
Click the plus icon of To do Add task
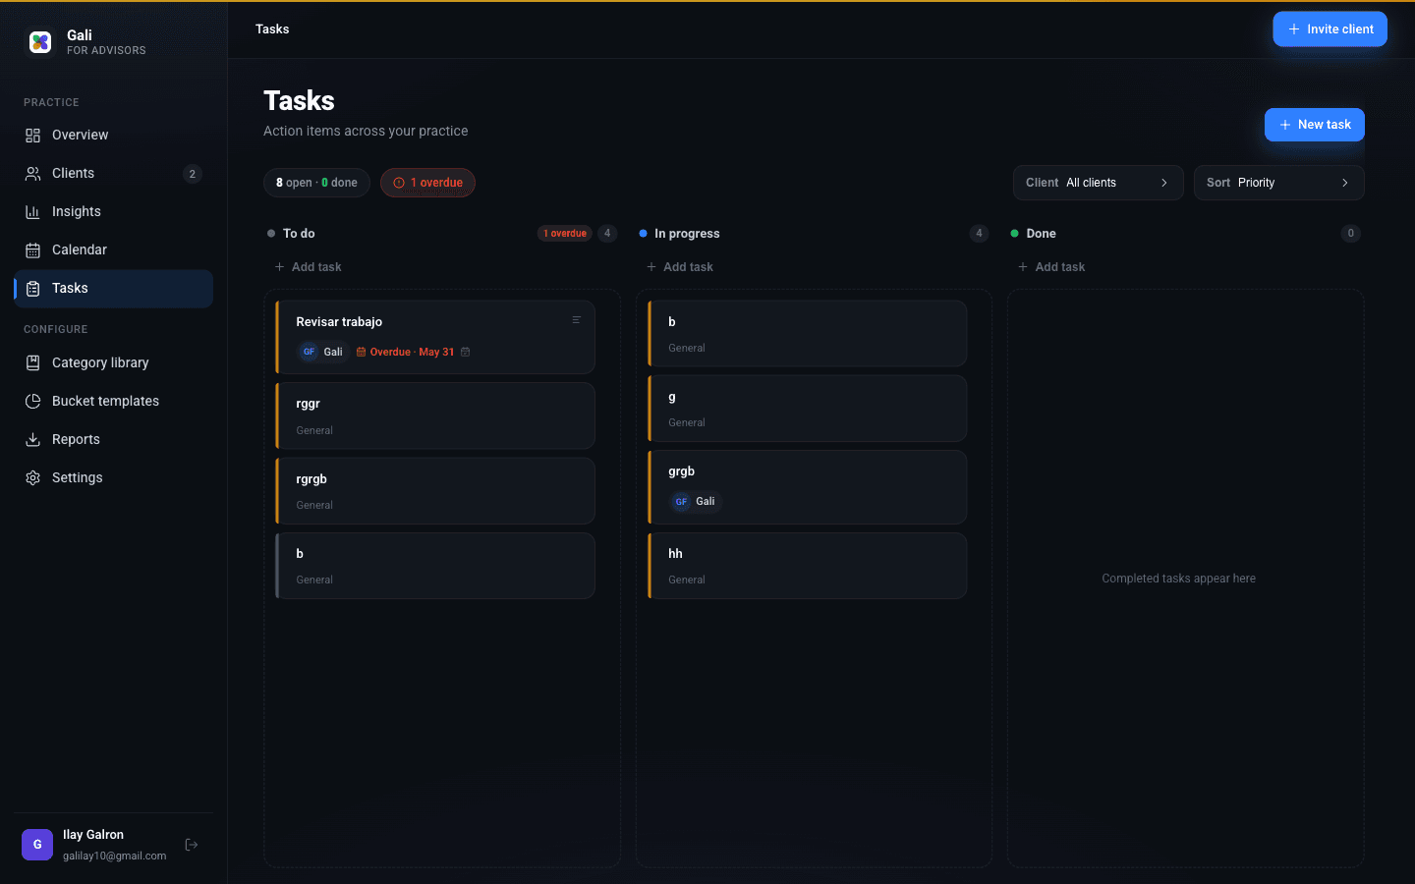click(x=280, y=267)
